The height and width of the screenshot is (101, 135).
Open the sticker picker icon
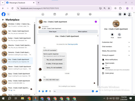click(46, 91)
